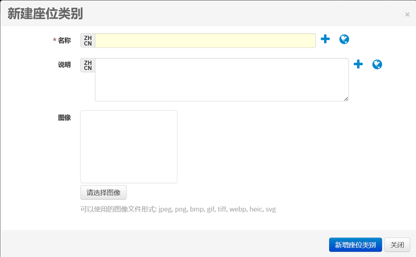Screen dimensions: 416x257
Task: Click the ZH CN language tag of 名称
Action: [x=88, y=41]
